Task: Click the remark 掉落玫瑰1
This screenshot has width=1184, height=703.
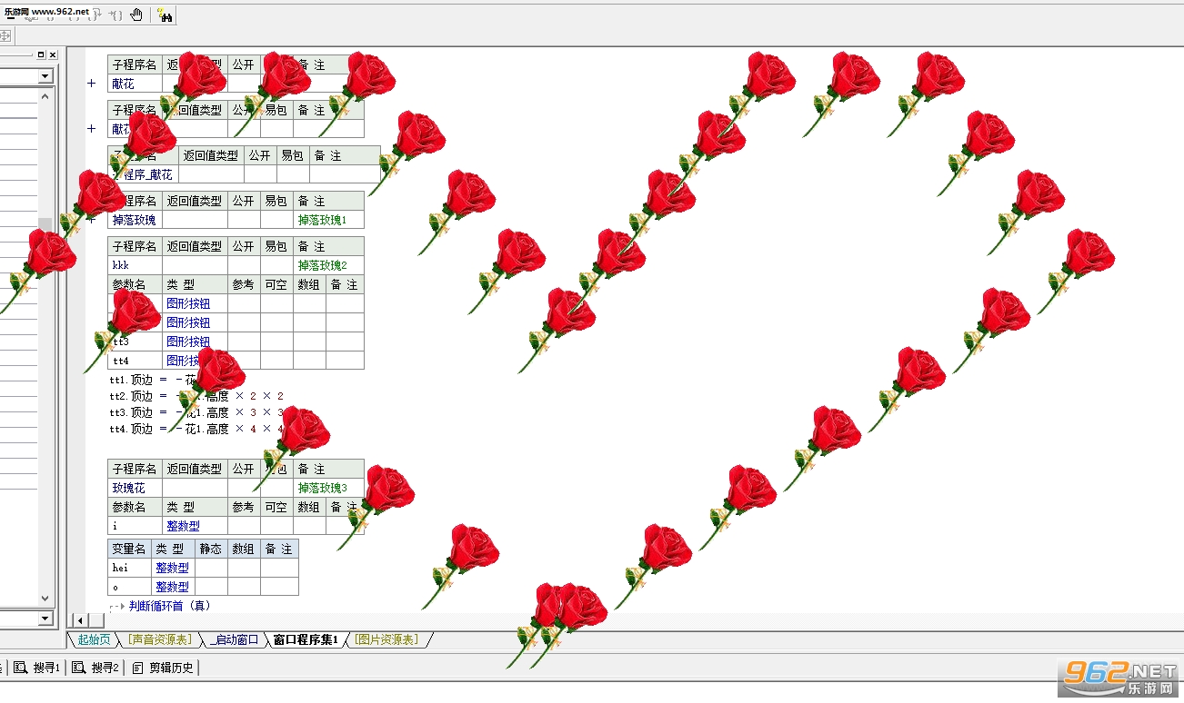Action: tap(323, 220)
